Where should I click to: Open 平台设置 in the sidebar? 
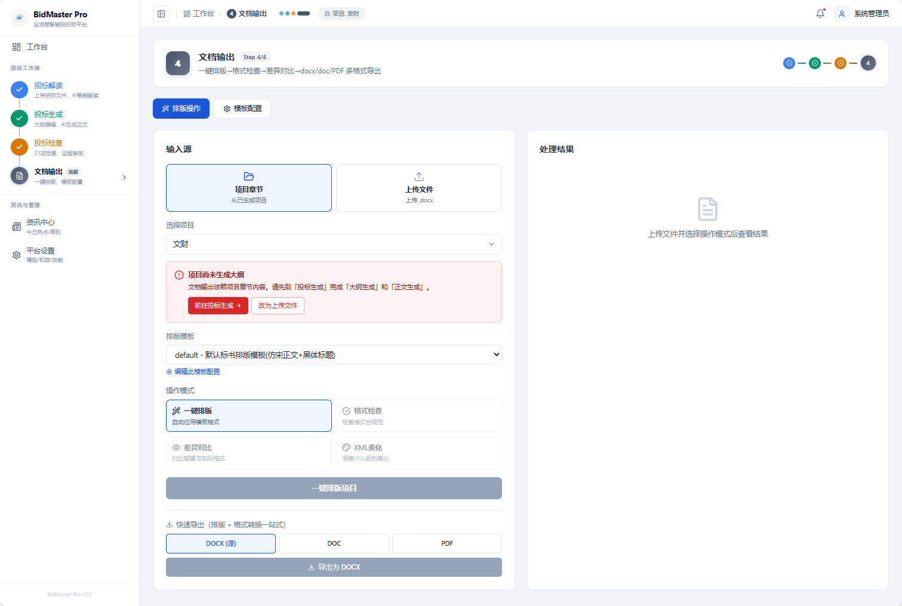pyautogui.click(x=69, y=255)
